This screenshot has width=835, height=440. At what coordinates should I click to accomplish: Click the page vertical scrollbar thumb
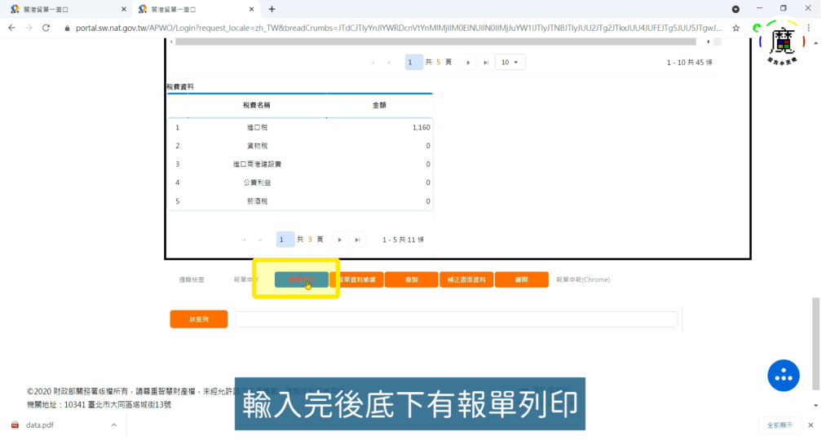815,344
